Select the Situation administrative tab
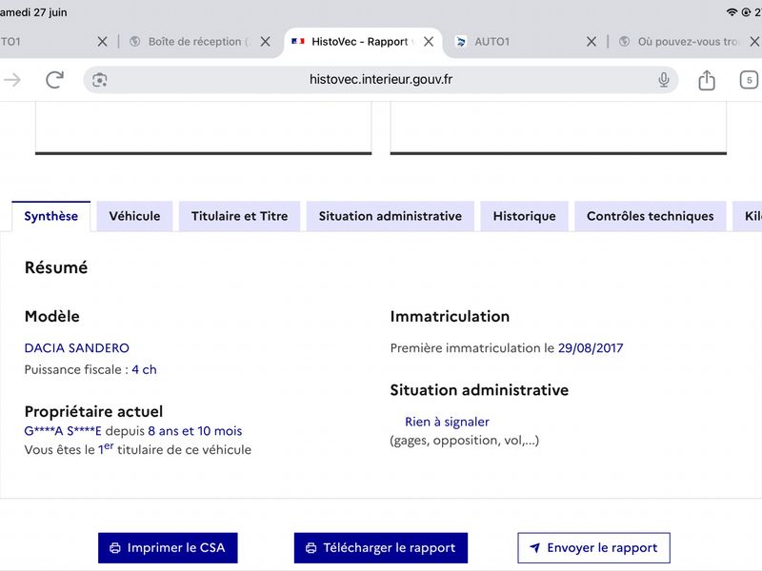Screen dimensions: 762x571 point(391,216)
